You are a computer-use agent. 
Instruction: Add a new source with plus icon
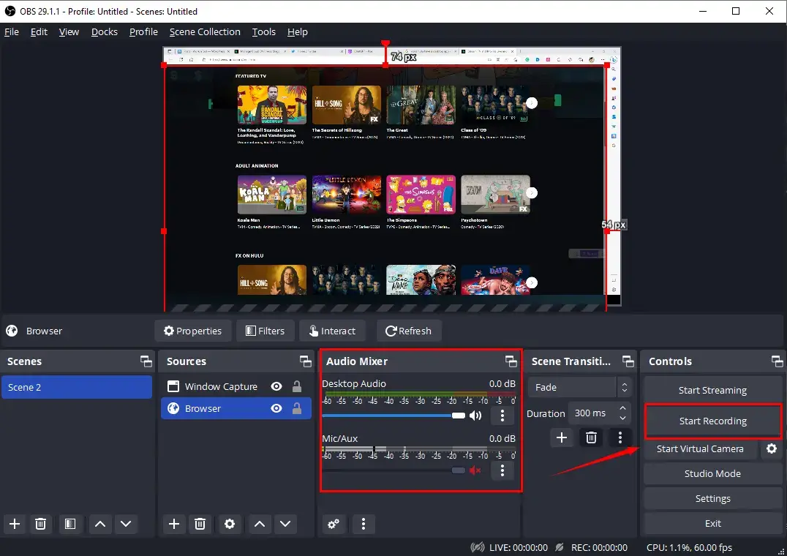tap(173, 524)
